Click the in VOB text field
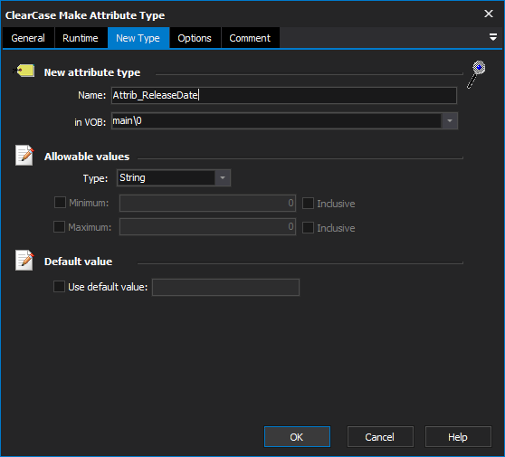 [276, 120]
